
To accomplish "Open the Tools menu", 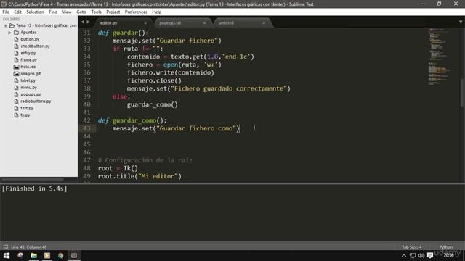I will pyautogui.click(x=96, y=12).
